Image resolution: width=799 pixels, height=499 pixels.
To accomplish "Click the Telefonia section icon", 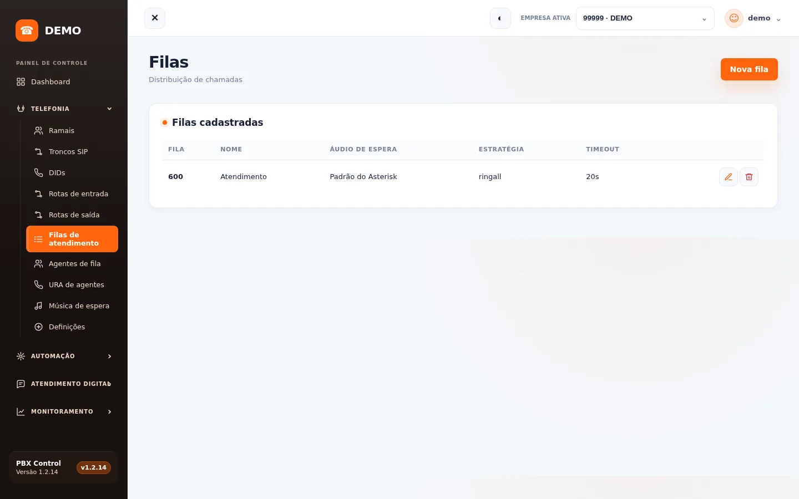I will point(21,109).
